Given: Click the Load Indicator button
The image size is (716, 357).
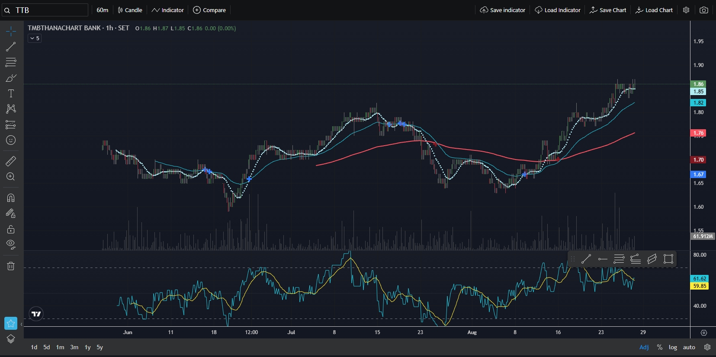Looking at the screenshot, I should coord(558,10).
